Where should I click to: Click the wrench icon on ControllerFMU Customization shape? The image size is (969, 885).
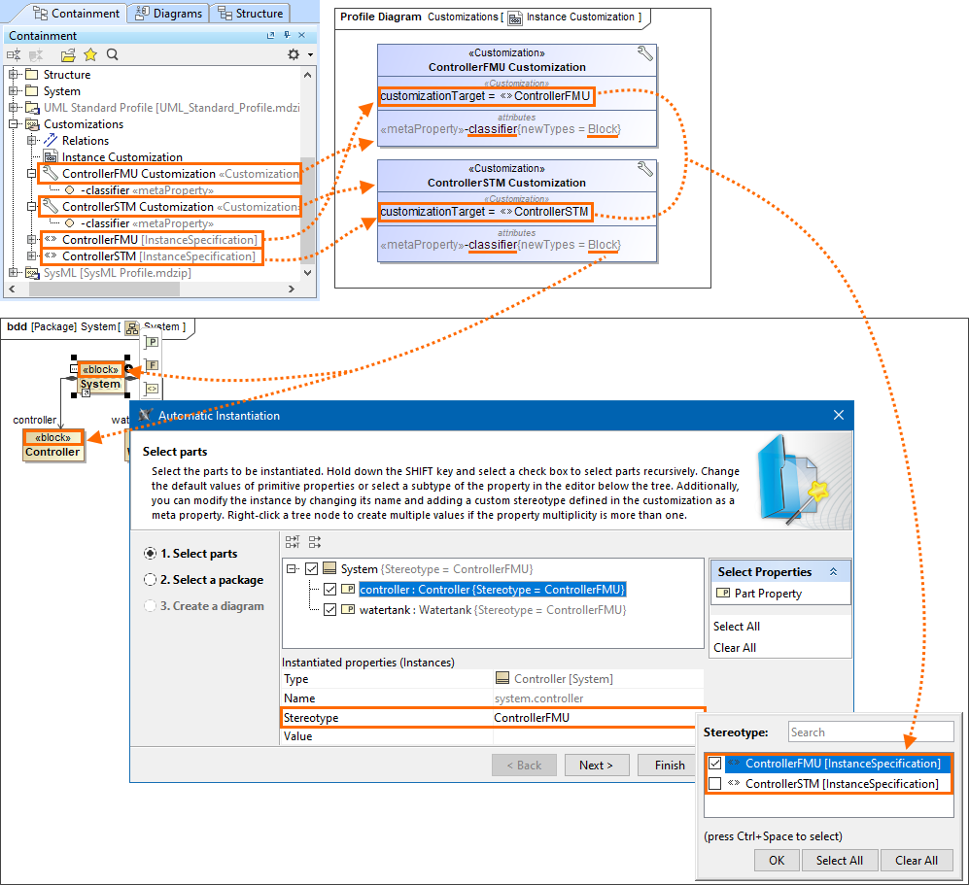[x=644, y=54]
